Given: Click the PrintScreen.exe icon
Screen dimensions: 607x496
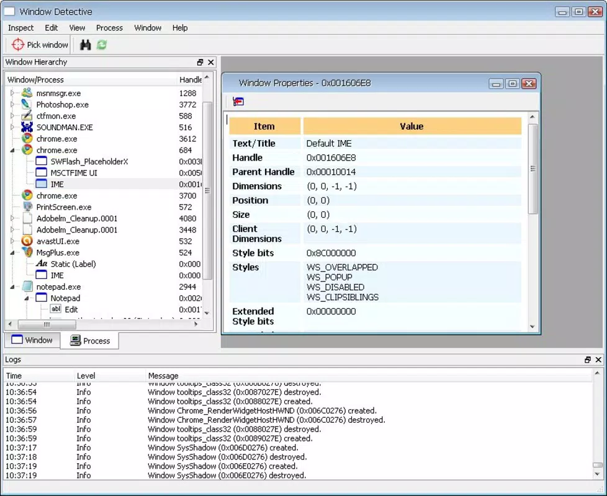Looking at the screenshot, I should [27, 207].
